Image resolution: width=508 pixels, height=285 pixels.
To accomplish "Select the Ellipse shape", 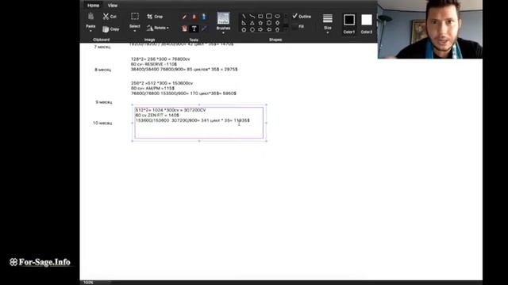I will click(x=277, y=16).
